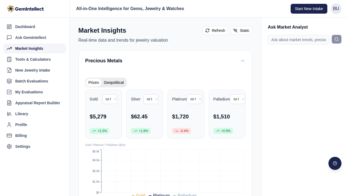Open the New Jewelry Intake icon
This screenshot has height=196, width=348.
point(9,70)
